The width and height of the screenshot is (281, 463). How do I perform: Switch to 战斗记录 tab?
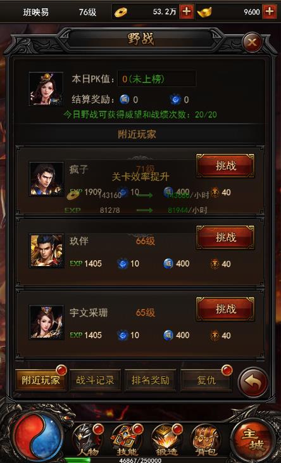[x=95, y=380]
